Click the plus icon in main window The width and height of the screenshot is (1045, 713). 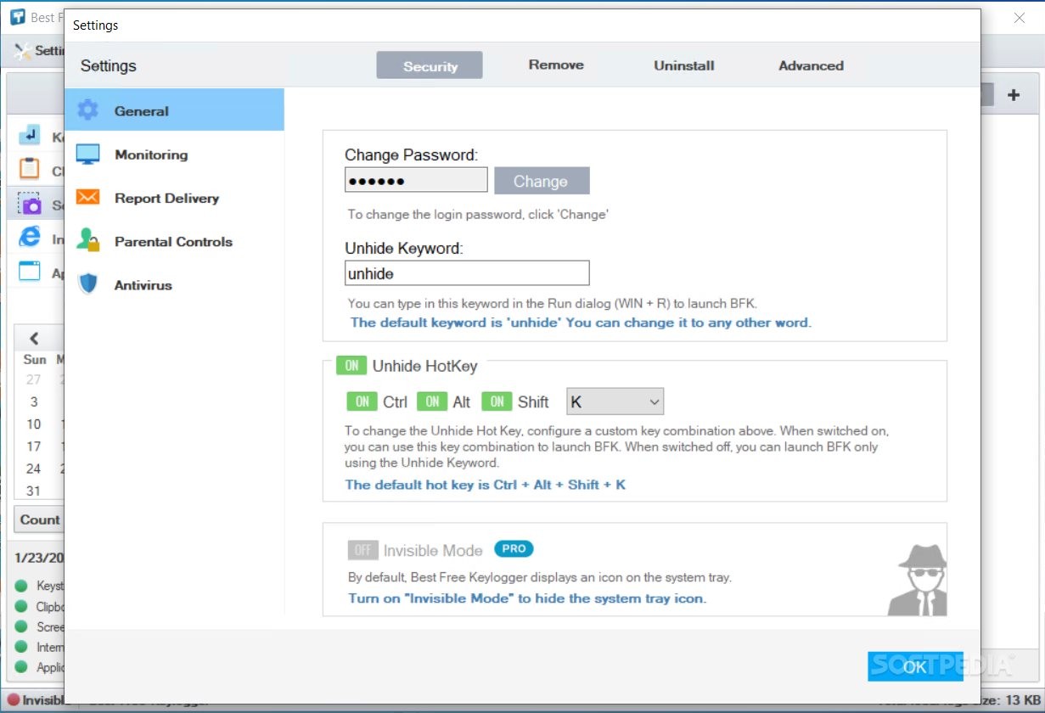(1014, 95)
